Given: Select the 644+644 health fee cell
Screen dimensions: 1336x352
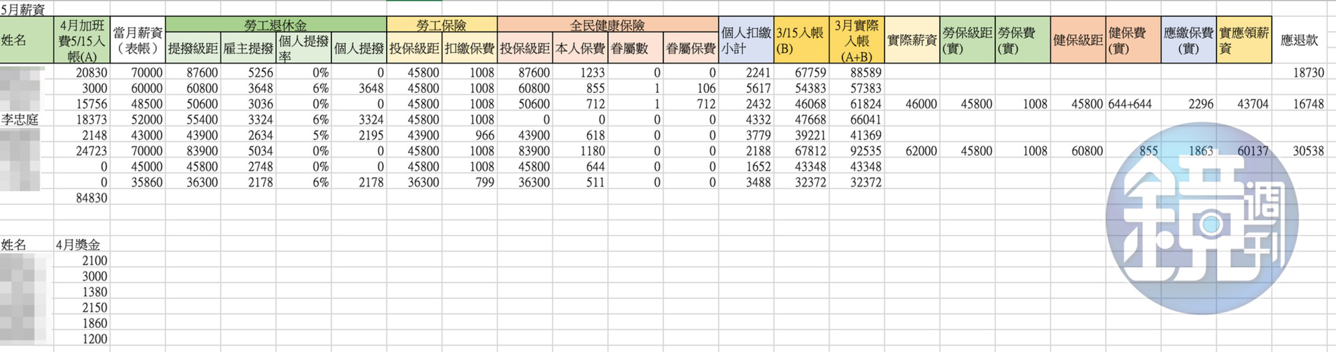Looking at the screenshot, I should [1133, 104].
